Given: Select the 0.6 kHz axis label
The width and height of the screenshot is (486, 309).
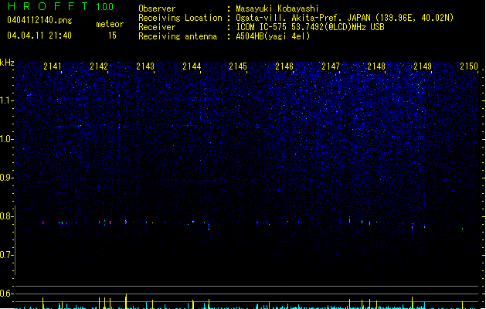Looking at the screenshot, I should coord(7,294).
